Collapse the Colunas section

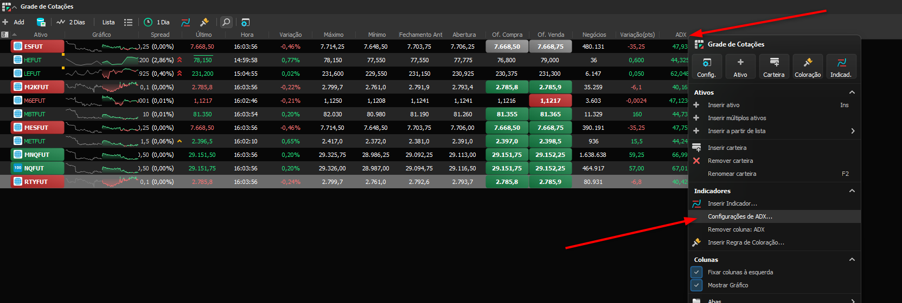852,260
